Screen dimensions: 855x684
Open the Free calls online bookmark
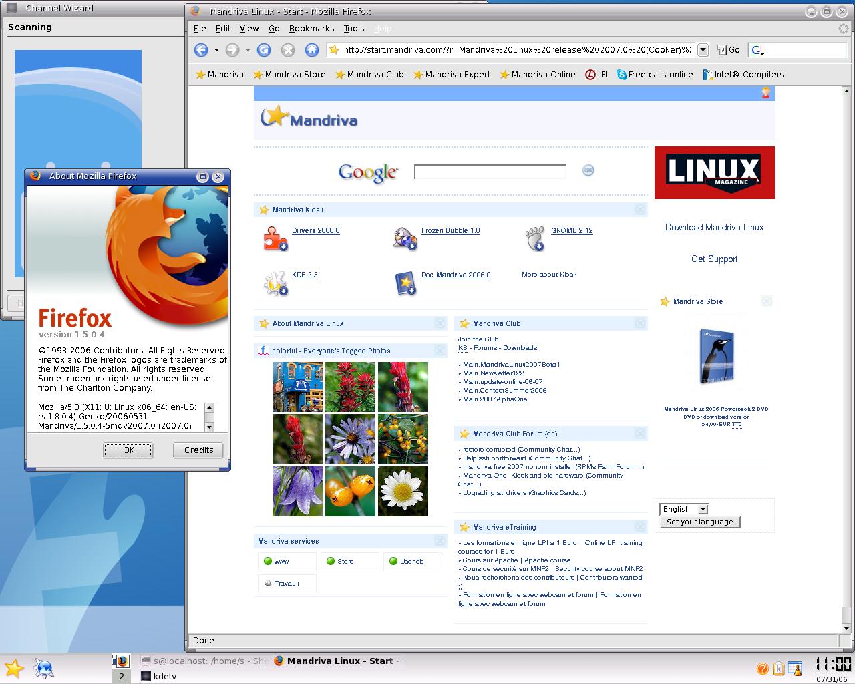[x=655, y=75]
